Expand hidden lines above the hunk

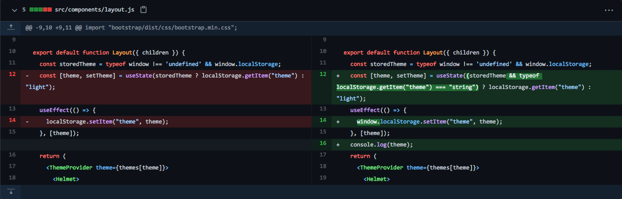[x=11, y=27]
